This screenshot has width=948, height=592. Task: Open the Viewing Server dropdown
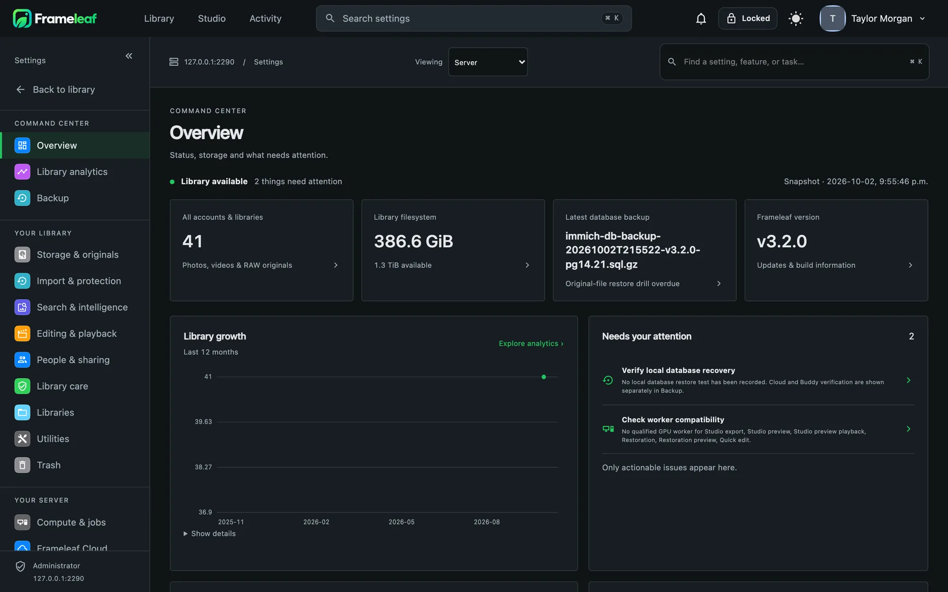(488, 62)
